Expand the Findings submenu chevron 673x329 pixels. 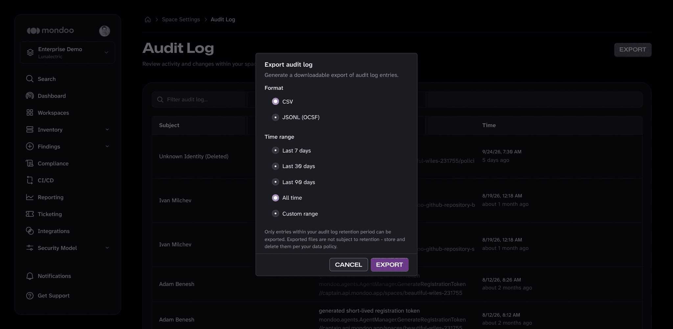[107, 146]
